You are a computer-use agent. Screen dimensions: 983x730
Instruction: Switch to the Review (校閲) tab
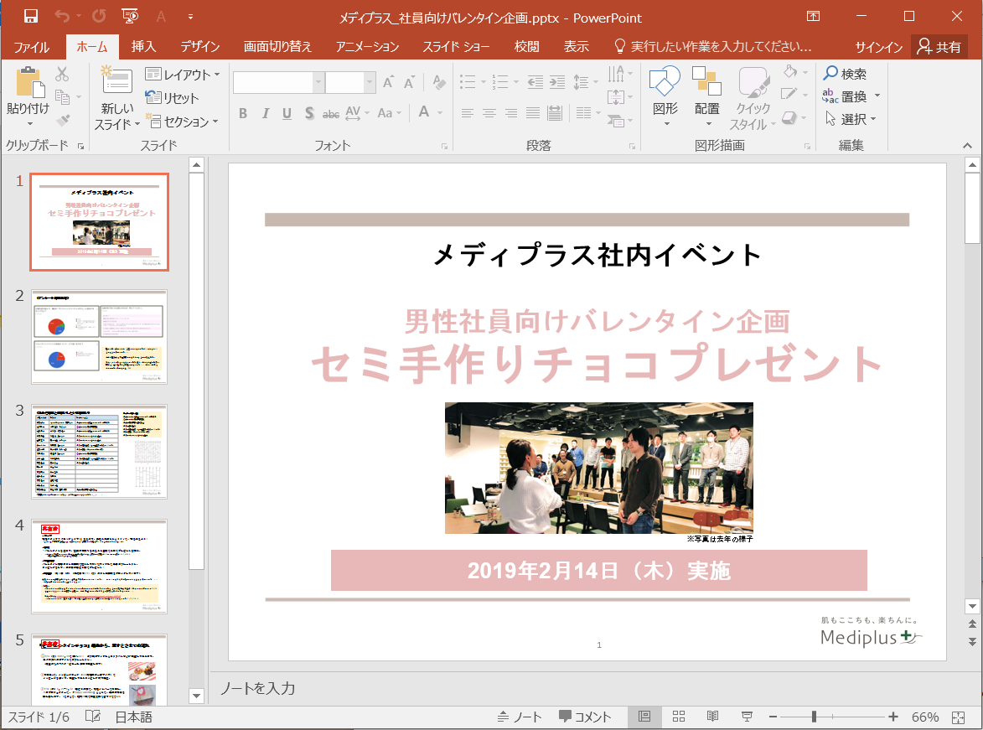tap(526, 46)
